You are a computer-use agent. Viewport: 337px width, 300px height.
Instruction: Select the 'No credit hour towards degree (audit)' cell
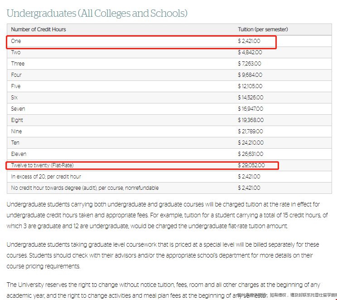click(85, 188)
